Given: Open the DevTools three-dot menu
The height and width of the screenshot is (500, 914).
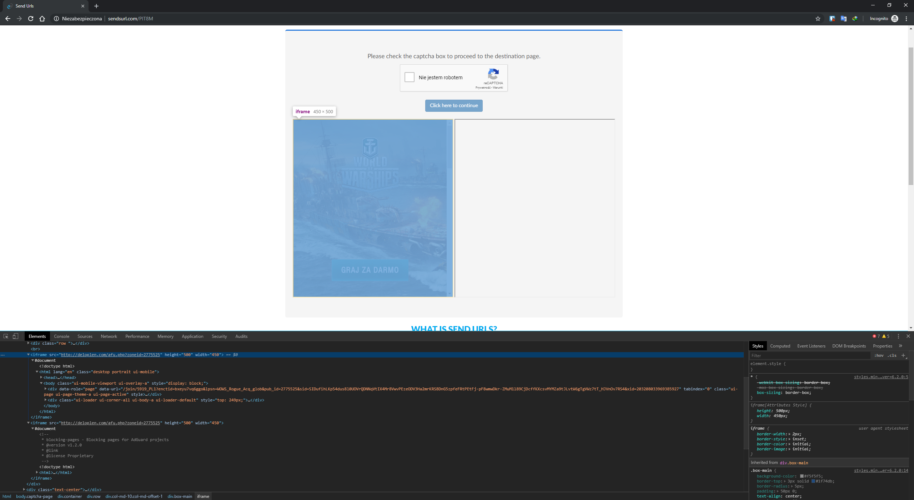Looking at the screenshot, I should pos(899,336).
